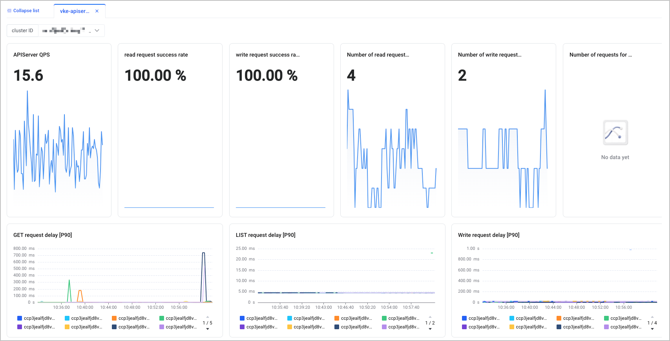The width and height of the screenshot is (670, 341).
Task: Click the No data yet message
Action: pyautogui.click(x=615, y=157)
